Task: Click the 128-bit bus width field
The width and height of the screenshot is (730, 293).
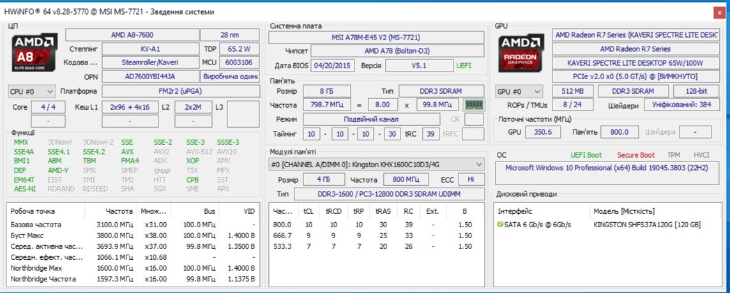Action: pos(696,91)
